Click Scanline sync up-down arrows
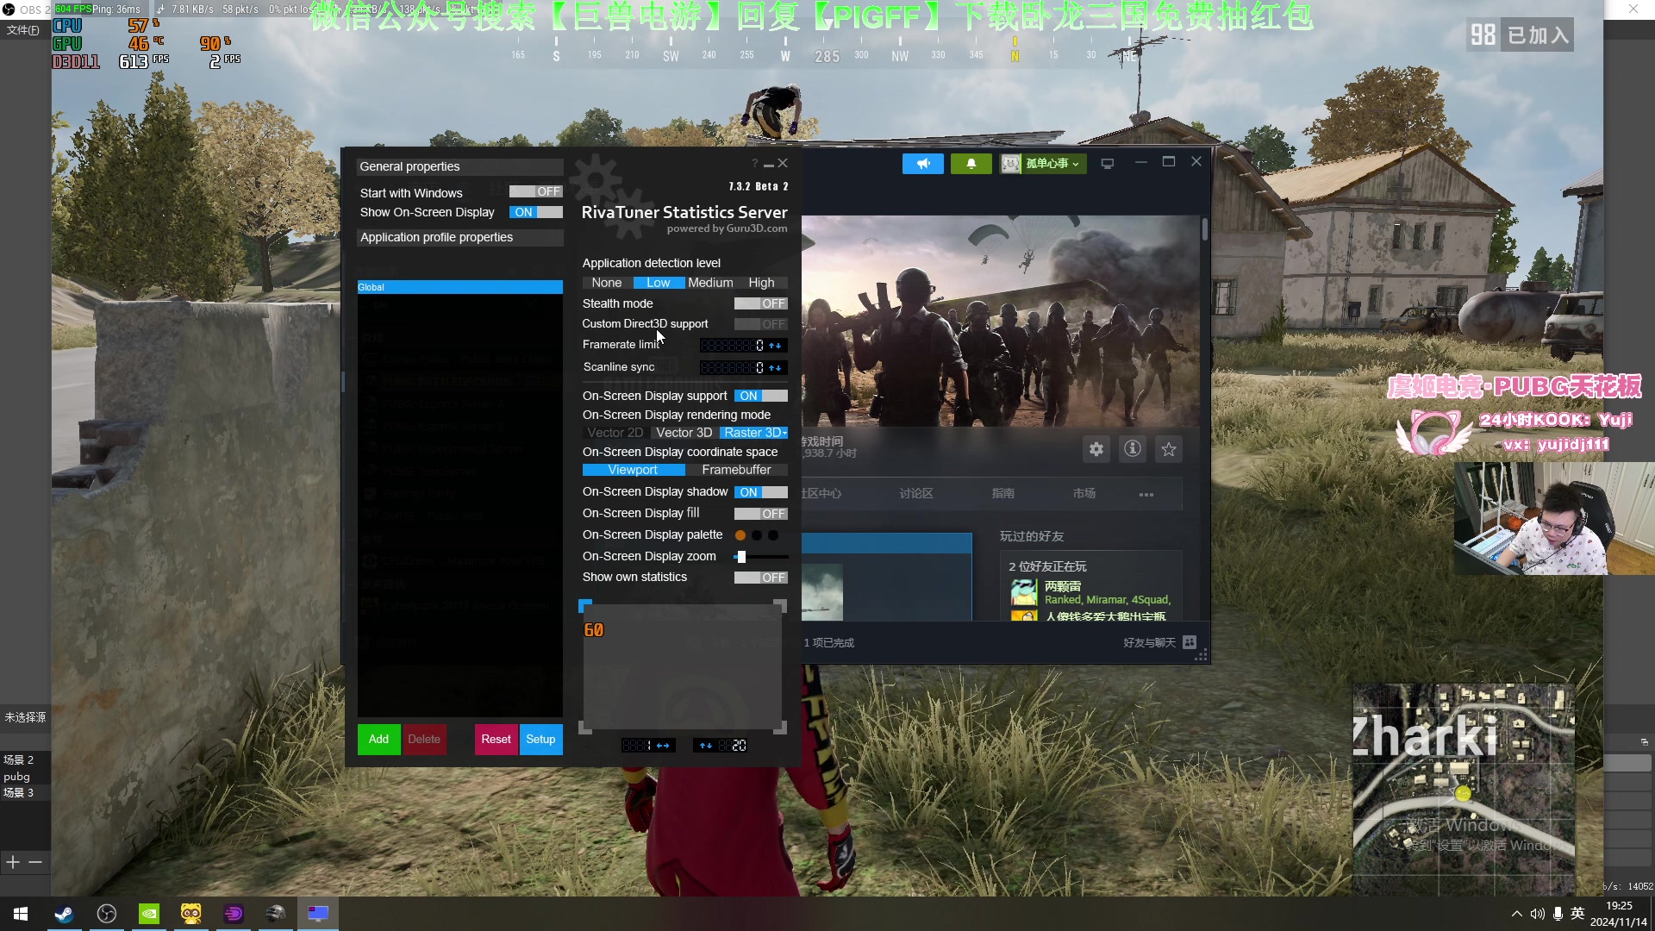 click(x=776, y=368)
